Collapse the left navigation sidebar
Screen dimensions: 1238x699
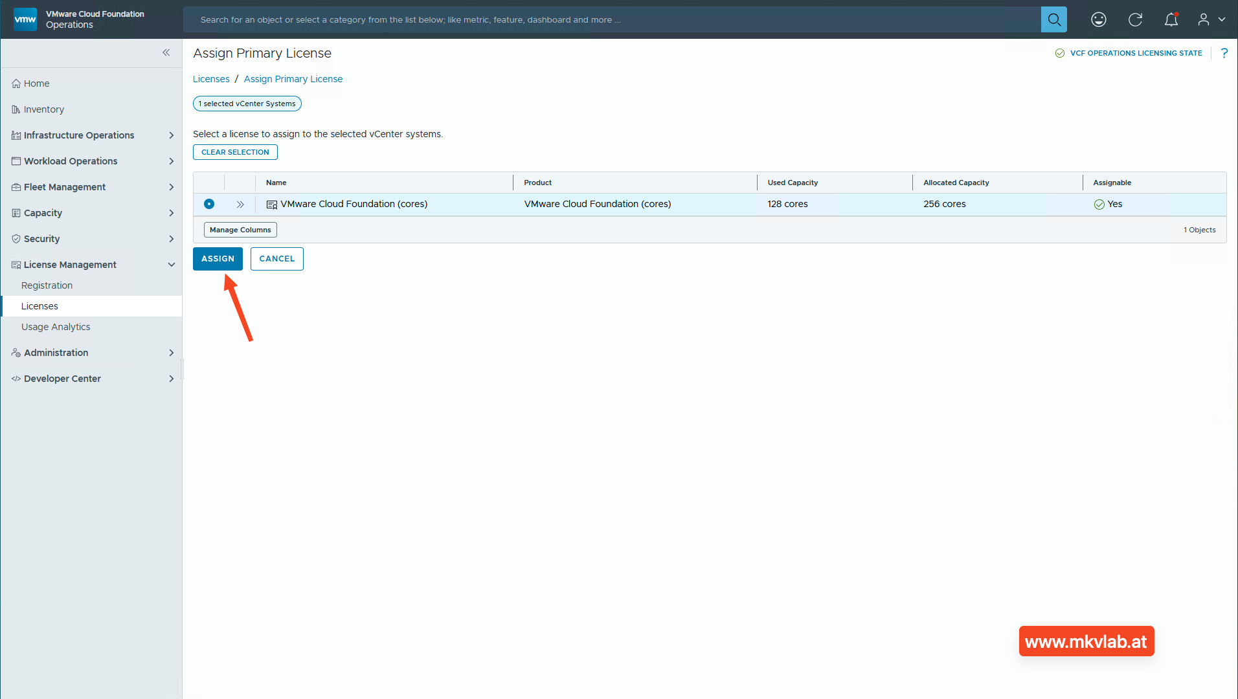166,52
